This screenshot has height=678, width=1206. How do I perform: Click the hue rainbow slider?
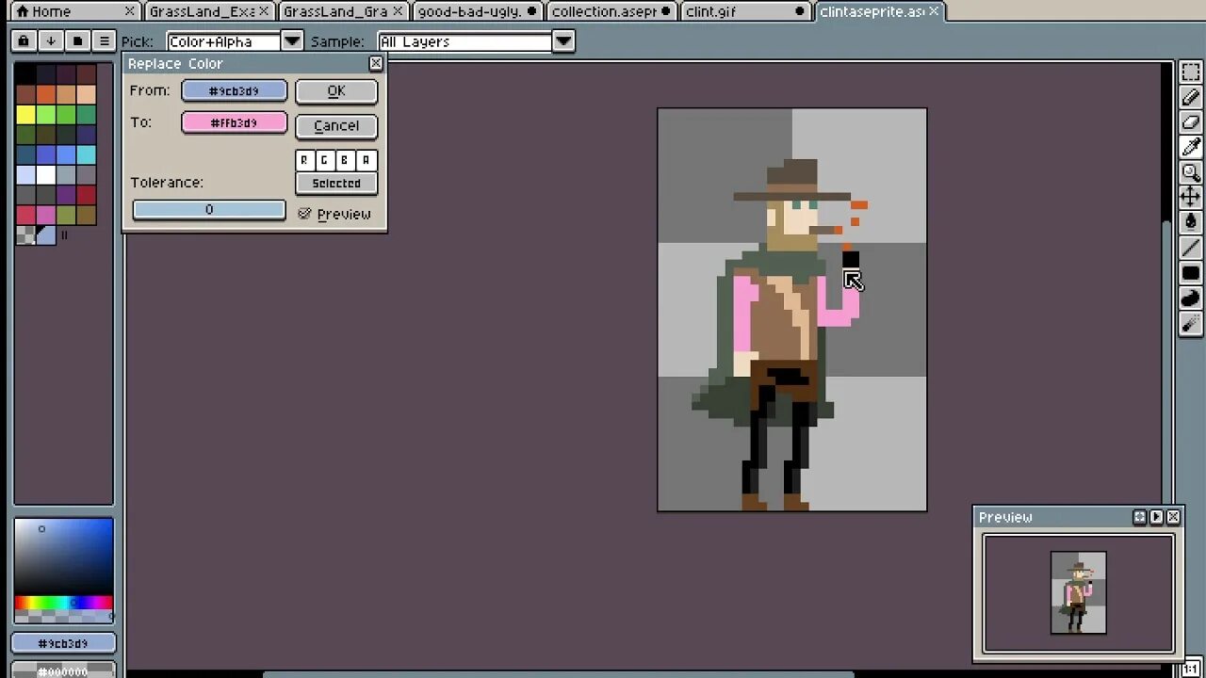63,603
